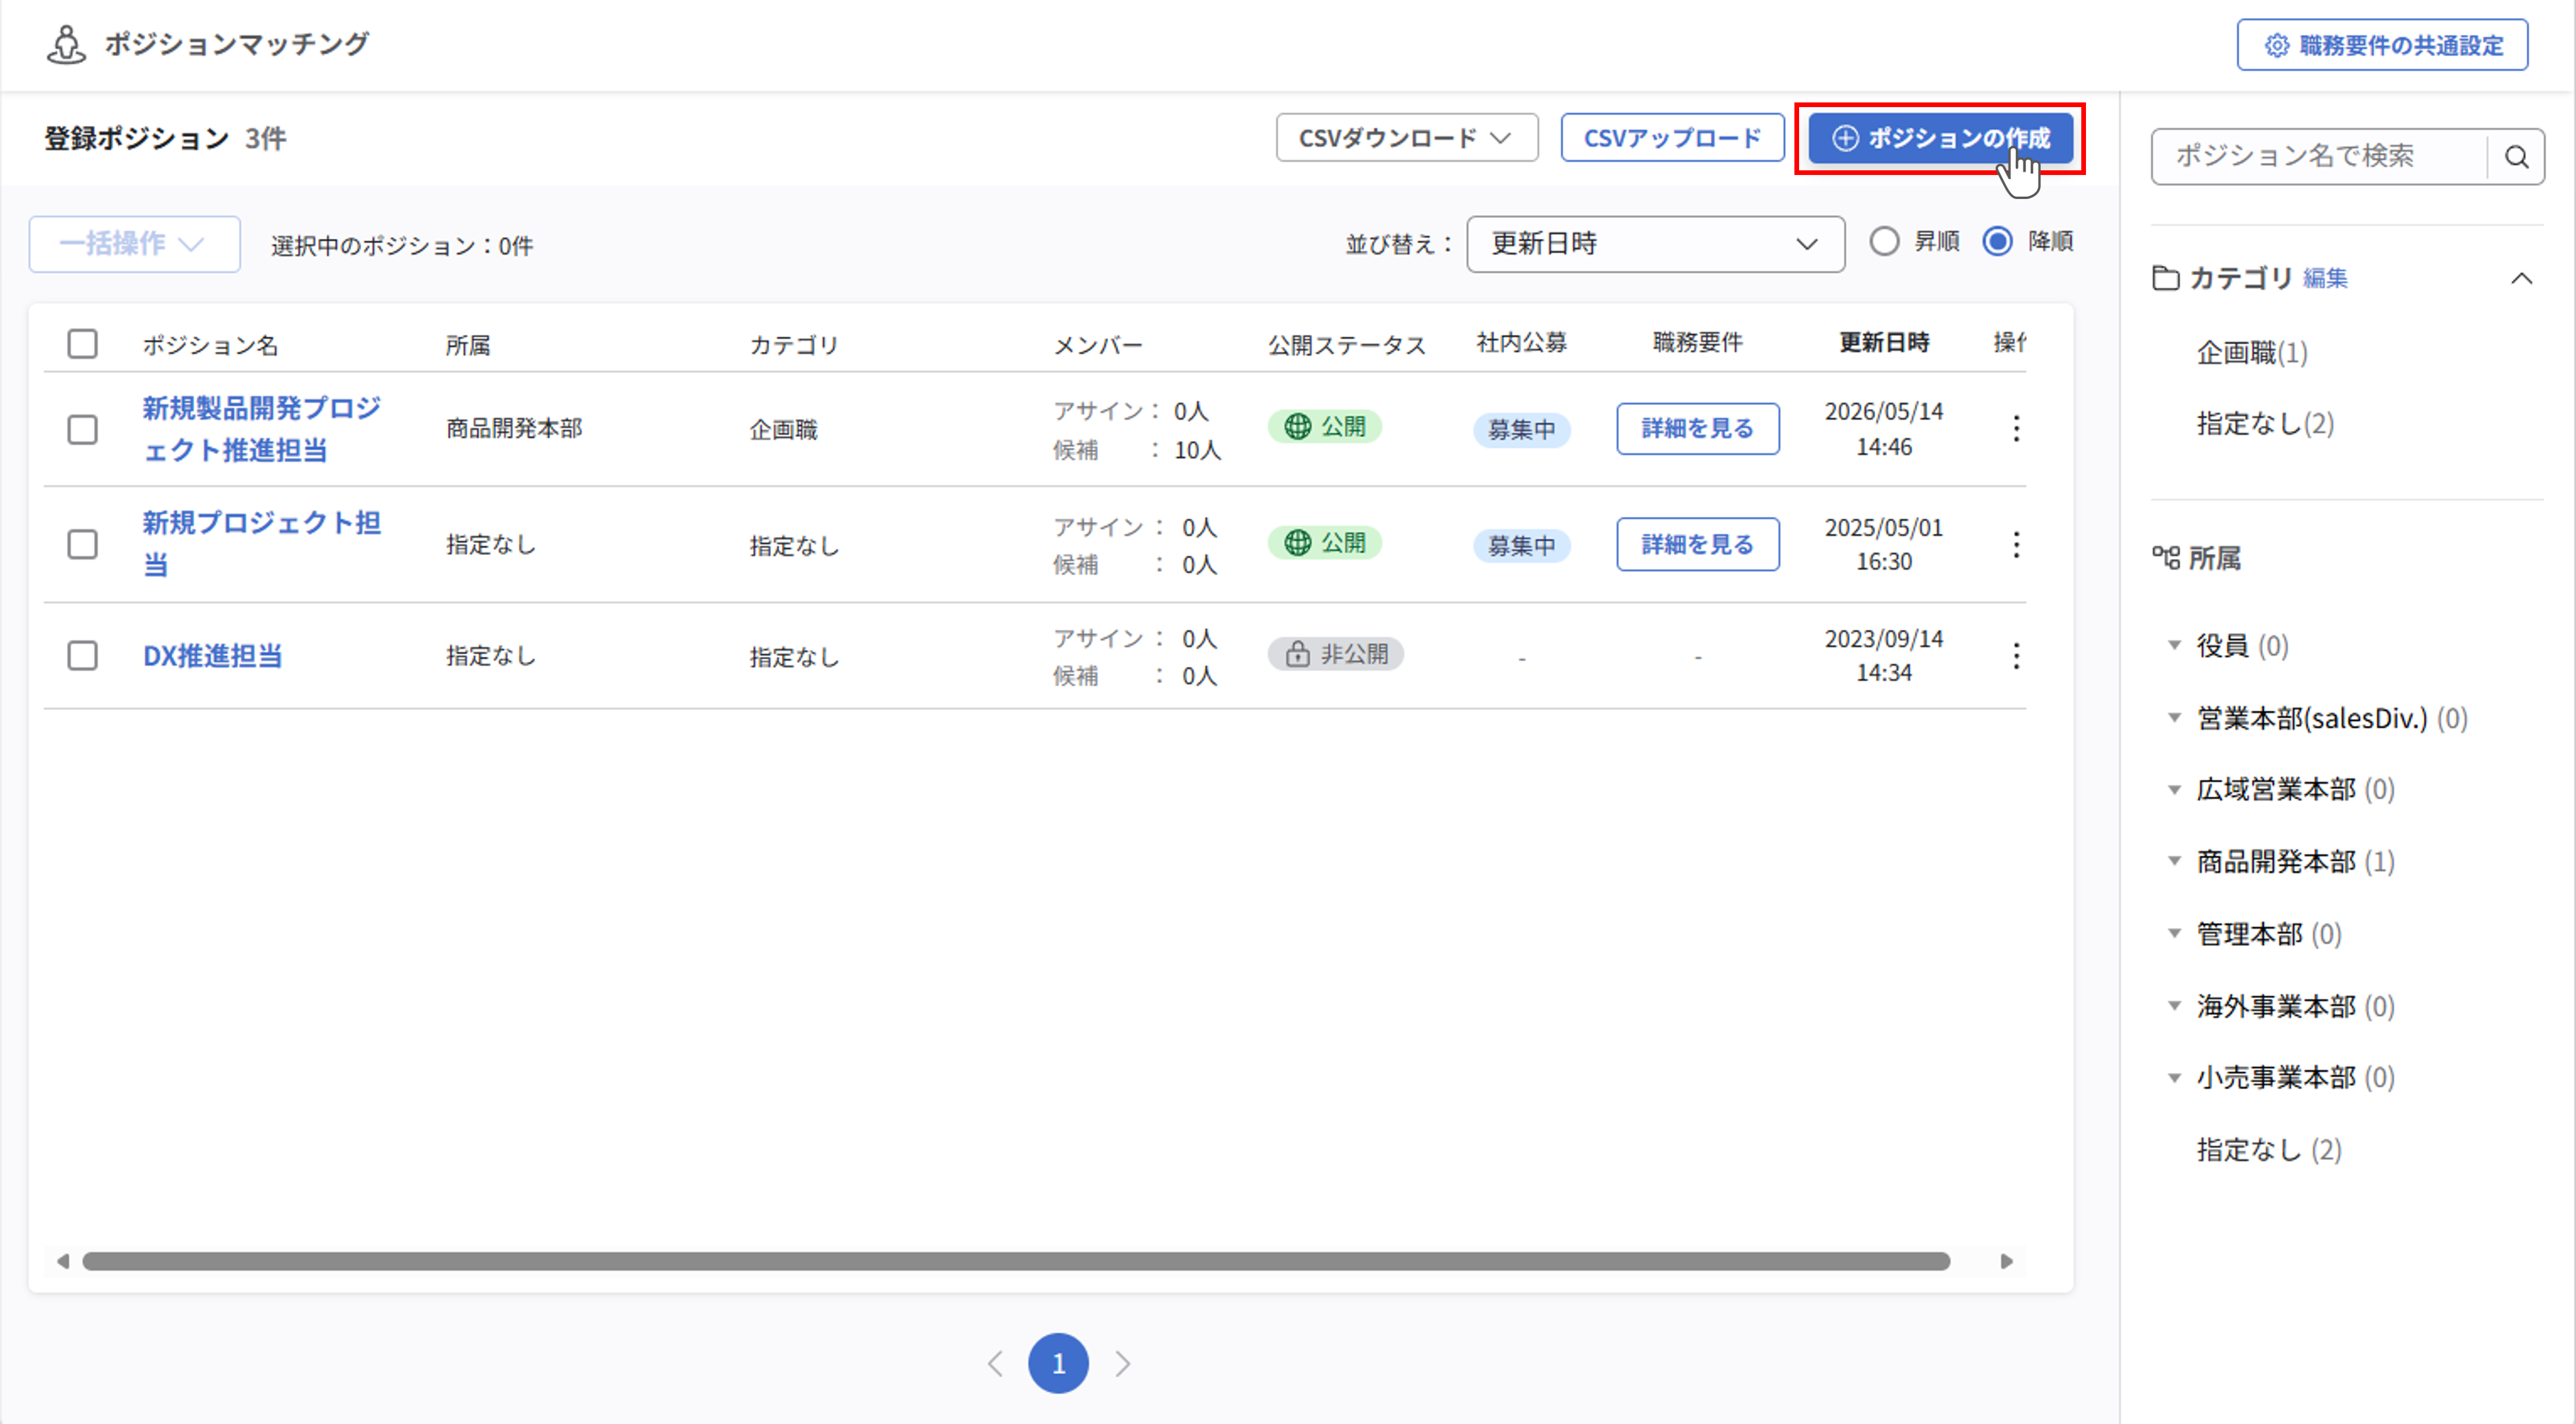Click the 2023/09/14 14:34 date cell
This screenshot has height=1424, width=2576.
[x=1884, y=656]
